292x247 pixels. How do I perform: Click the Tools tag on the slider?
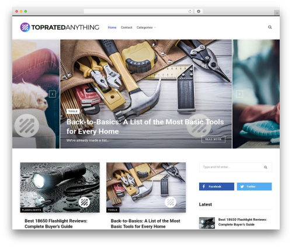(73, 112)
